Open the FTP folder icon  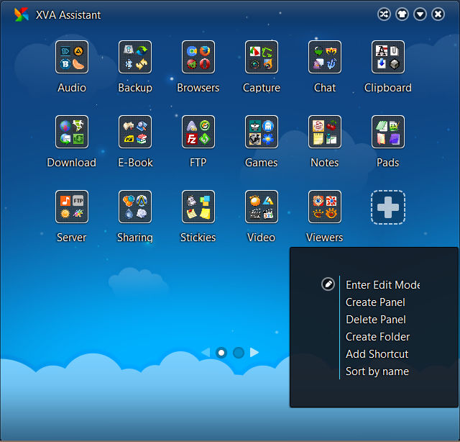point(198,132)
